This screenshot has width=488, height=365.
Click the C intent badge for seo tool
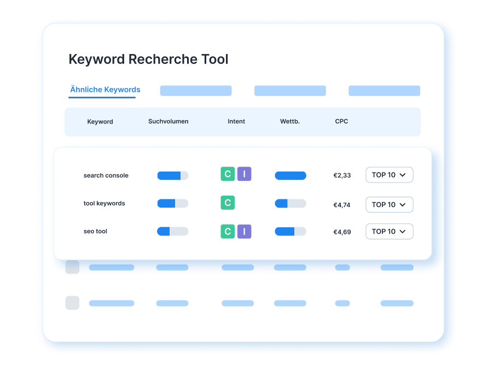pos(228,231)
